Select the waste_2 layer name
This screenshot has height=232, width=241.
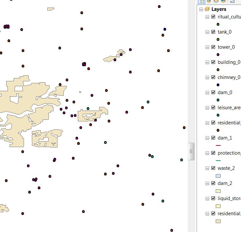226,168
